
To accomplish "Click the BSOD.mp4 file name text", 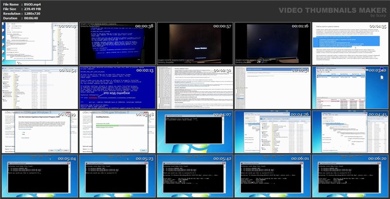I will coord(37,4).
